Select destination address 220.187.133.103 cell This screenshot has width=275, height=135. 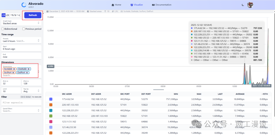click(100, 116)
